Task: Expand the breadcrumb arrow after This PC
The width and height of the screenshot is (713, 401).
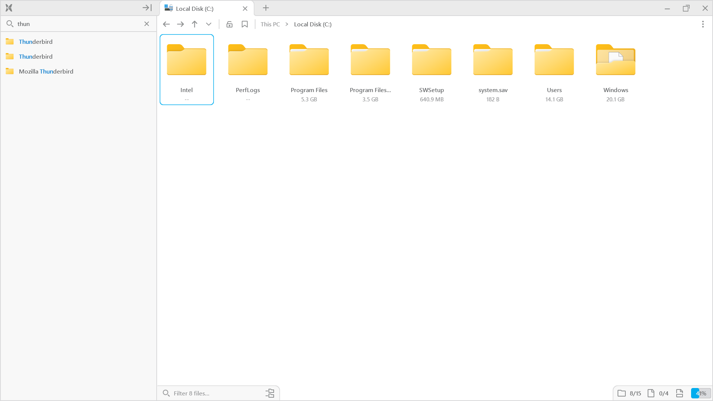Action: 286,24
